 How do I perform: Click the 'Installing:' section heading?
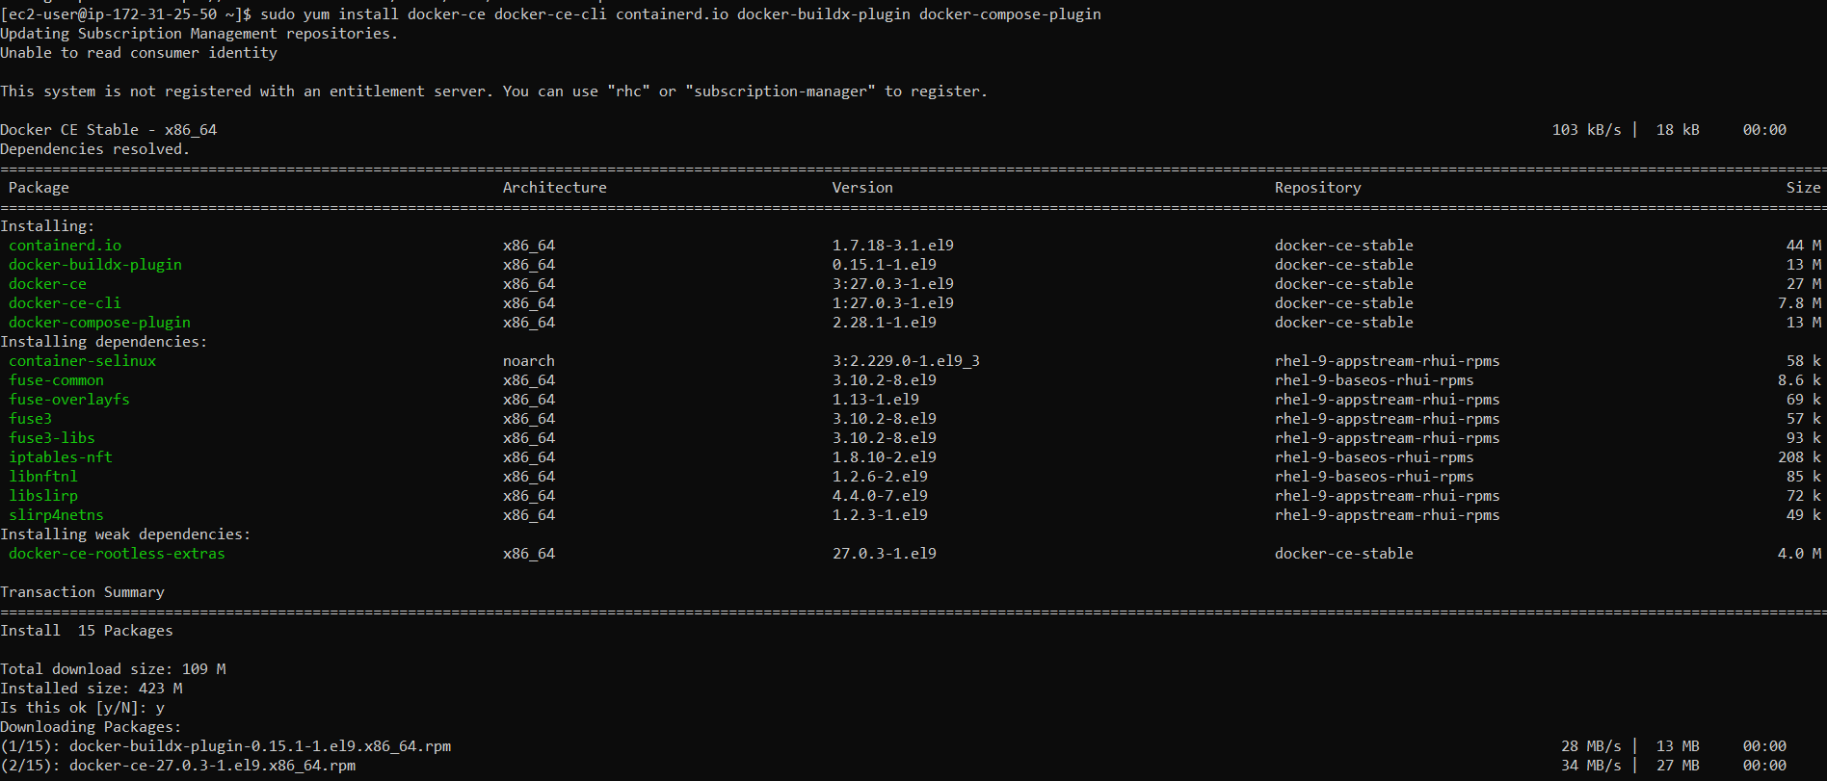click(47, 226)
